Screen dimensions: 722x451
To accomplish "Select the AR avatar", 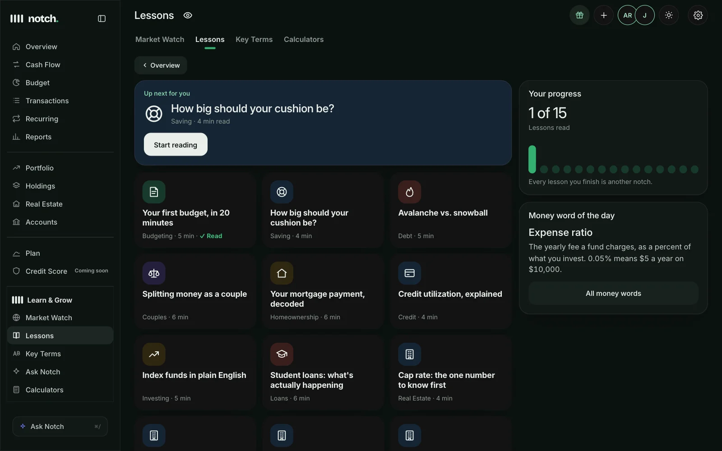I will click(627, 15).
